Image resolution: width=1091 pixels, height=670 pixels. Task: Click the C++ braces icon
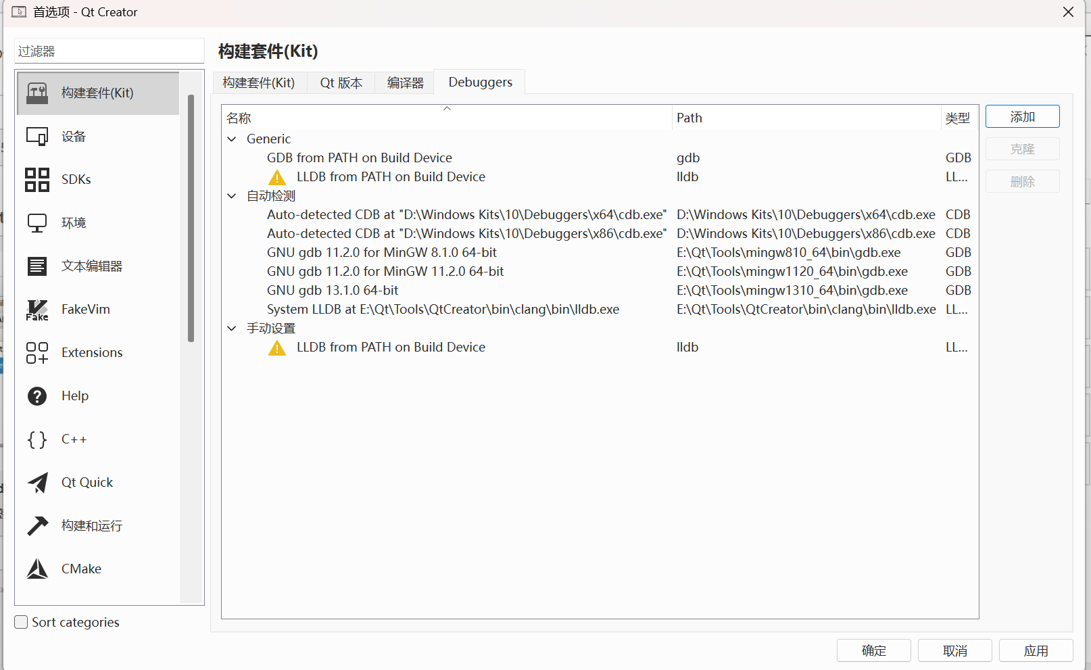[x=37, y=439]
